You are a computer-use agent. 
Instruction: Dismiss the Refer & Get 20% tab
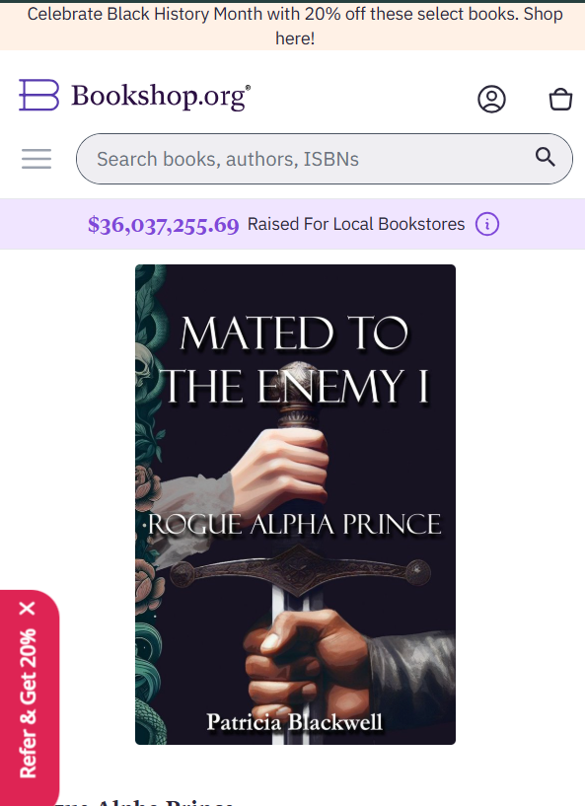(x=28, y=608)
